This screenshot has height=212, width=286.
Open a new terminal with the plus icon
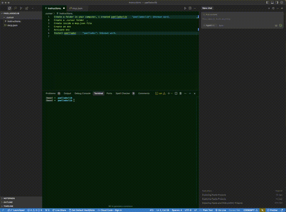(x=168, y=93)
